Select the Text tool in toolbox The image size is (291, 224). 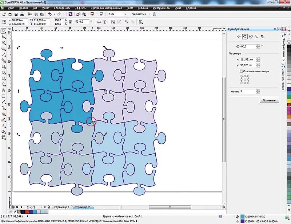[3, 90]
